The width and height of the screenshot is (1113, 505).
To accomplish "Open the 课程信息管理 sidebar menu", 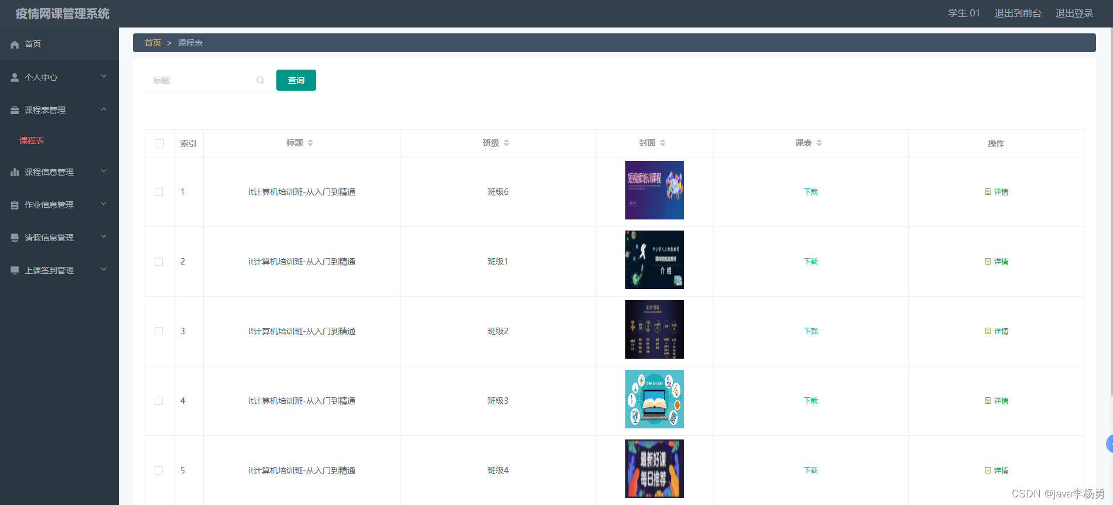I will pos(59,172).
